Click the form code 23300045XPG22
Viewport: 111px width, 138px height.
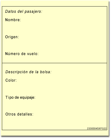[x=97, y=129]
